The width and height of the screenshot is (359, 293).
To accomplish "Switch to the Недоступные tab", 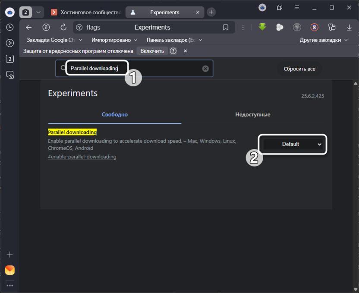I will click(x=253, y=114).
